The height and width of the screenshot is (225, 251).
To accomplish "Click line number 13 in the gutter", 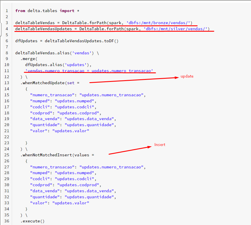I will pos(7,83).
